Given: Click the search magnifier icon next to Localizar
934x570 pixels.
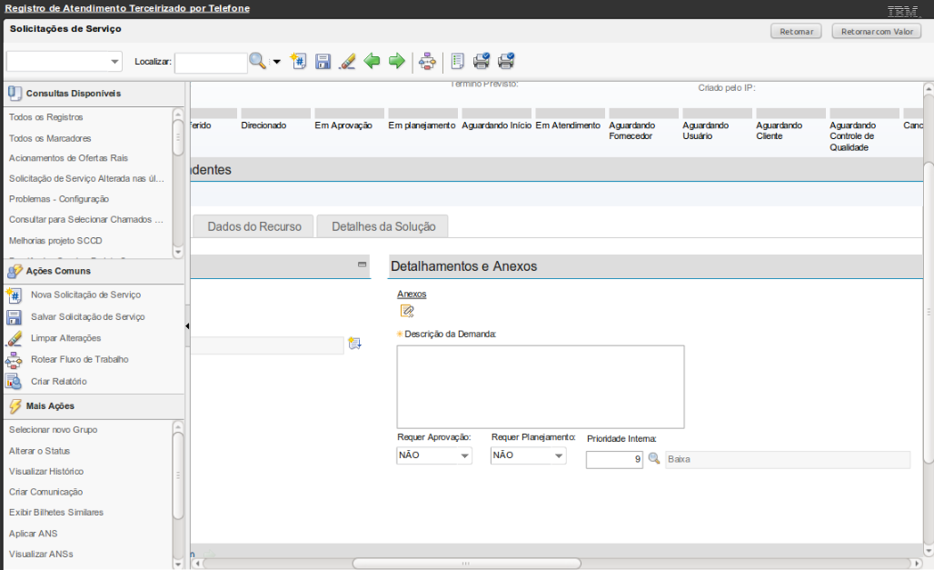Looking at the screenshot, I should 258,61.
